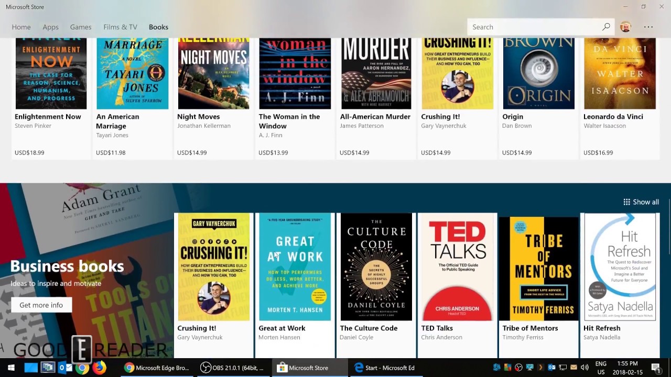Click the ENG US language indicator

click(x=601, y=368)
